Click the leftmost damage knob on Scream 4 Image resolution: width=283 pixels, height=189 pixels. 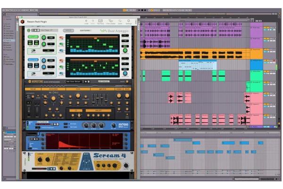click(40, 160)
